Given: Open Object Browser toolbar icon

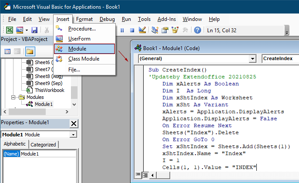Looking at the screenshot, I should coord(175,30).
